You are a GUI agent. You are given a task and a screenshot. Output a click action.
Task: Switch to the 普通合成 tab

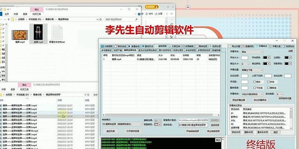(x=134, y=46)
